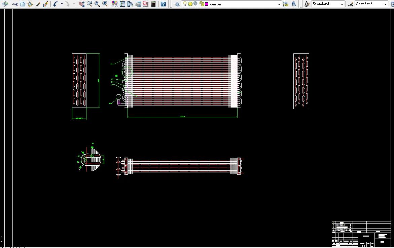
Task: Expand the Standard dimension style dropdown
Action: point(385,4)
